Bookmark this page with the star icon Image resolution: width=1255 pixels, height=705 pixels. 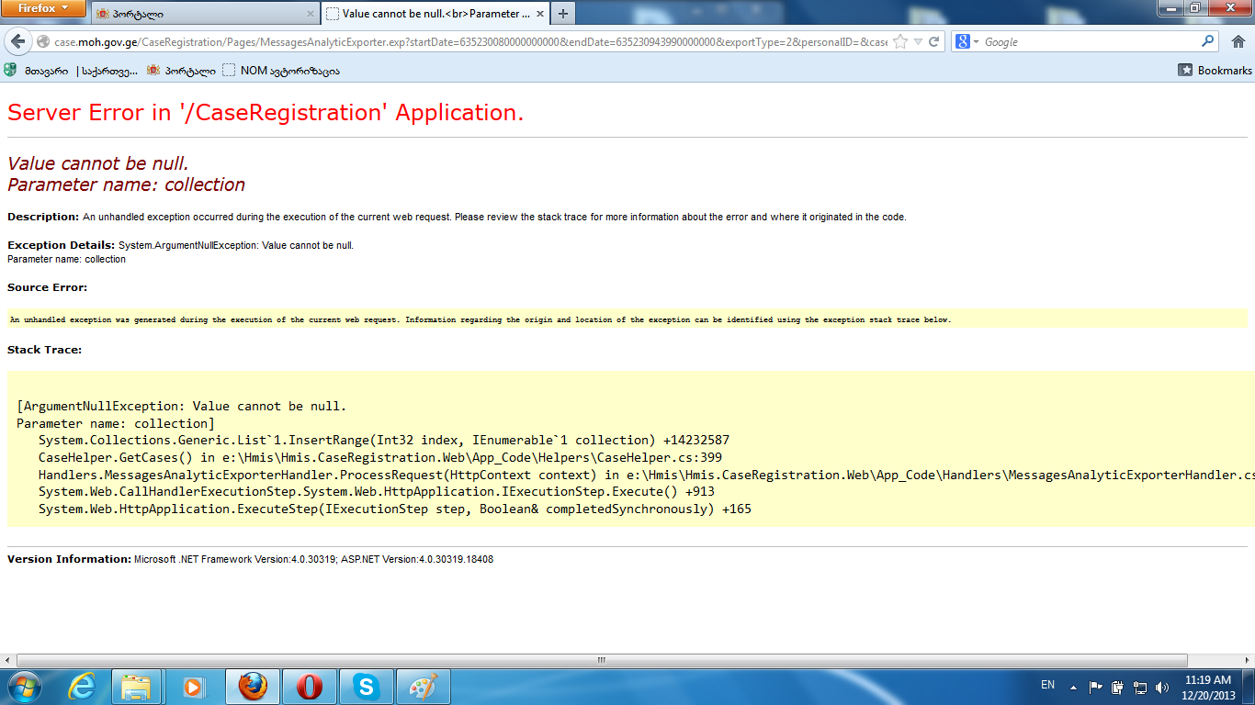(900, 42)
